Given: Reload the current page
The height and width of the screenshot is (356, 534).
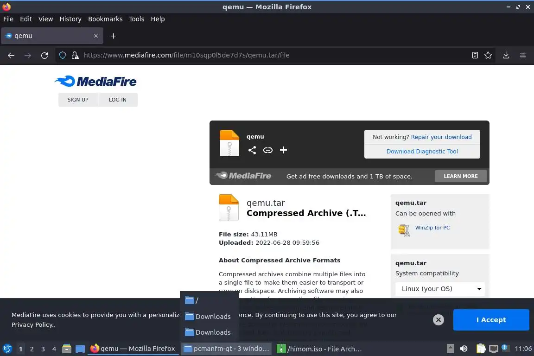Looking at the screenshot, I should (x=44, y=55).
